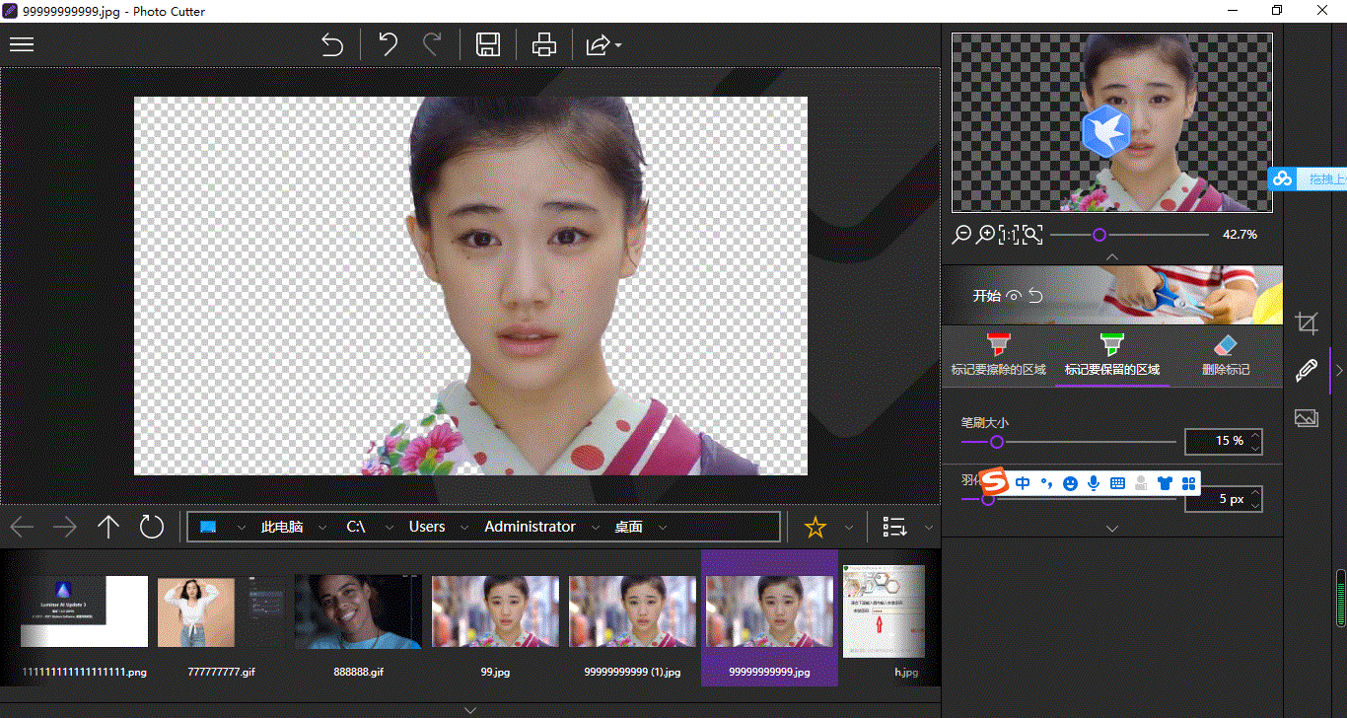Open the dropdown after 桌面 in the path
The image size is (1347, 718).
point(663,528)
